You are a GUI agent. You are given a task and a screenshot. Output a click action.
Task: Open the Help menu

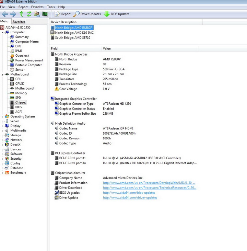pos(61,7)
